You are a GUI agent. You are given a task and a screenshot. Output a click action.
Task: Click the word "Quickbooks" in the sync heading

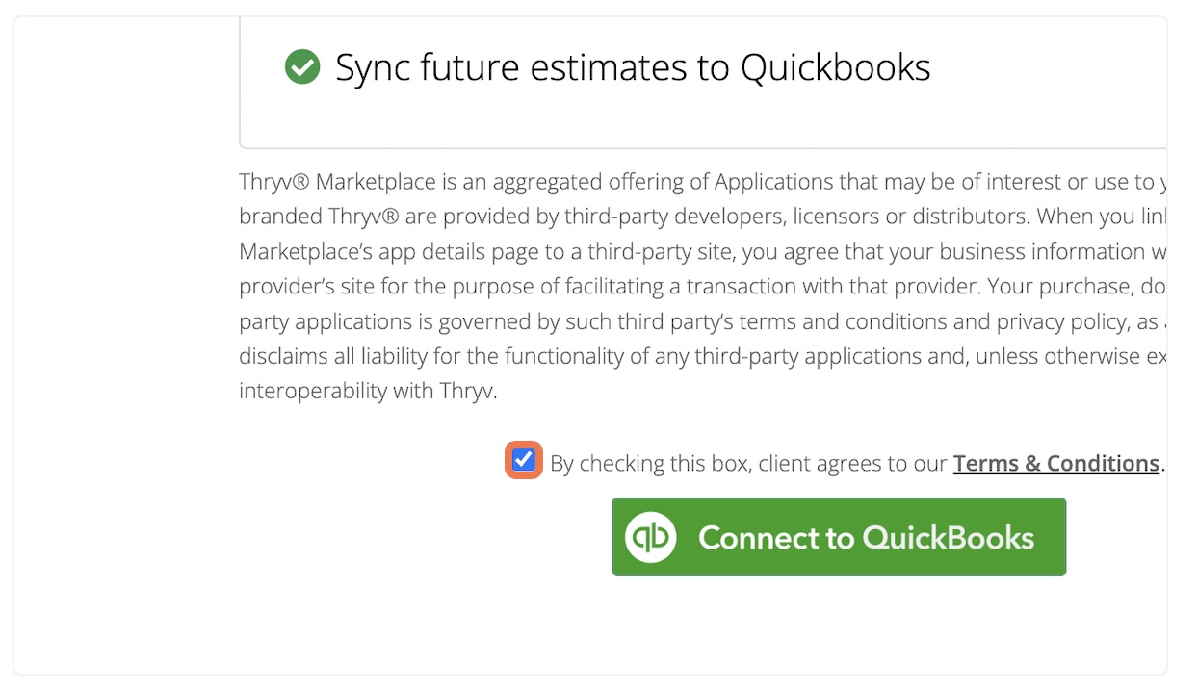(835, 67)
